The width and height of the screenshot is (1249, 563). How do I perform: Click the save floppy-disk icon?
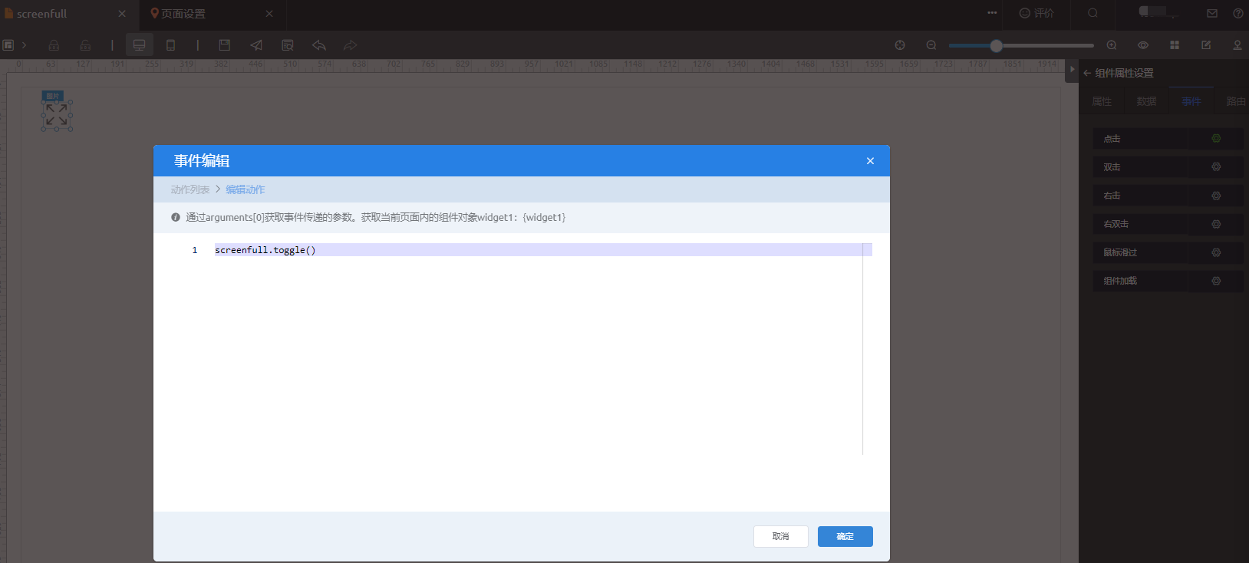click(x=225, y=45)
